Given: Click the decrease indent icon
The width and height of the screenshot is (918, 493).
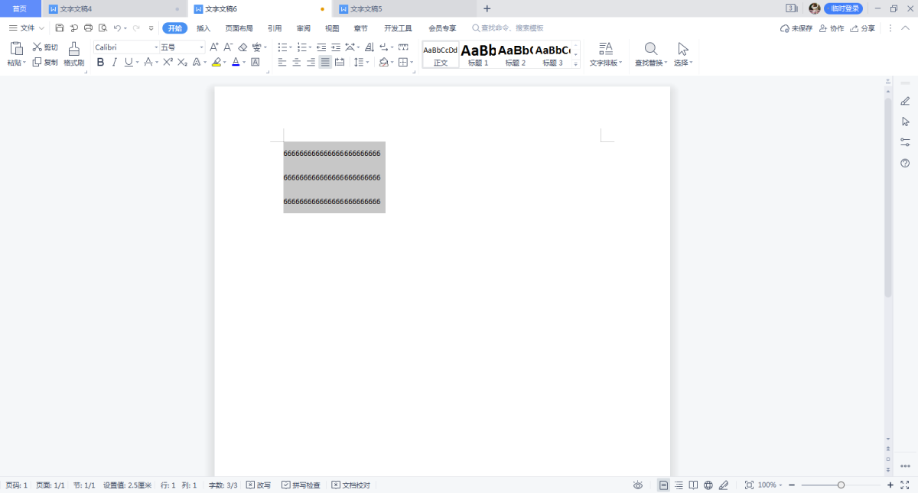Looking at the screenshot, I should pyautogui.click(x=321, y=47).
